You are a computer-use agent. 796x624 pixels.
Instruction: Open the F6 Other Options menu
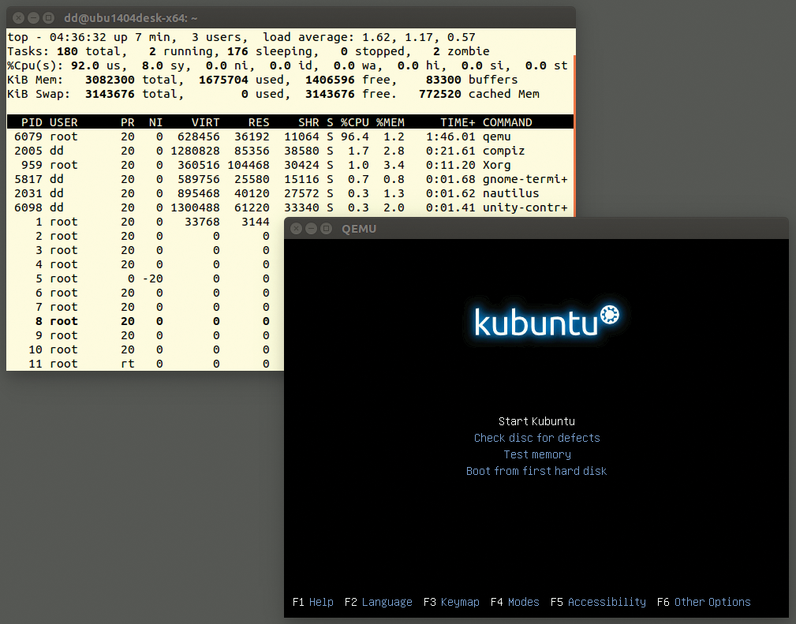click(x=703, y=601)
